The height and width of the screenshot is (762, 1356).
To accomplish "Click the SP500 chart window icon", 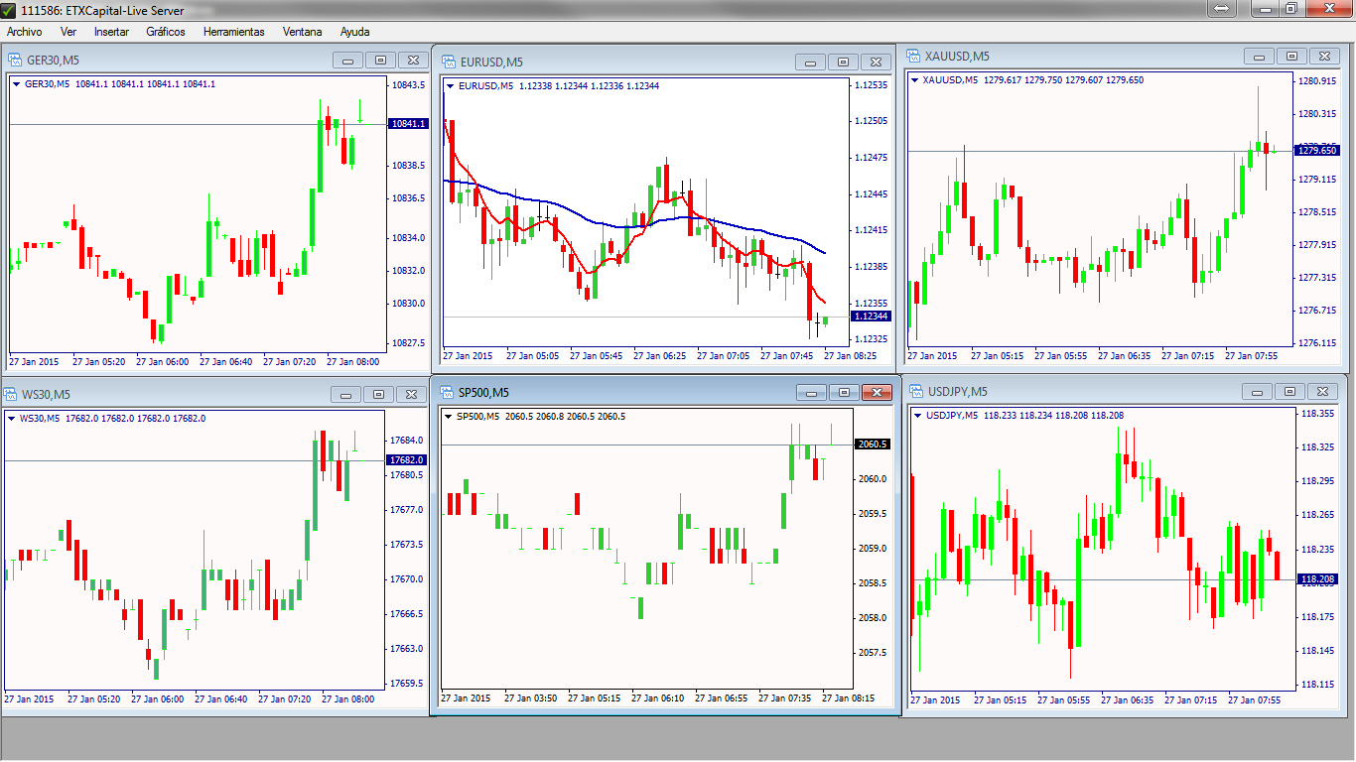I will pyautogui.click(x=446, y=393).
